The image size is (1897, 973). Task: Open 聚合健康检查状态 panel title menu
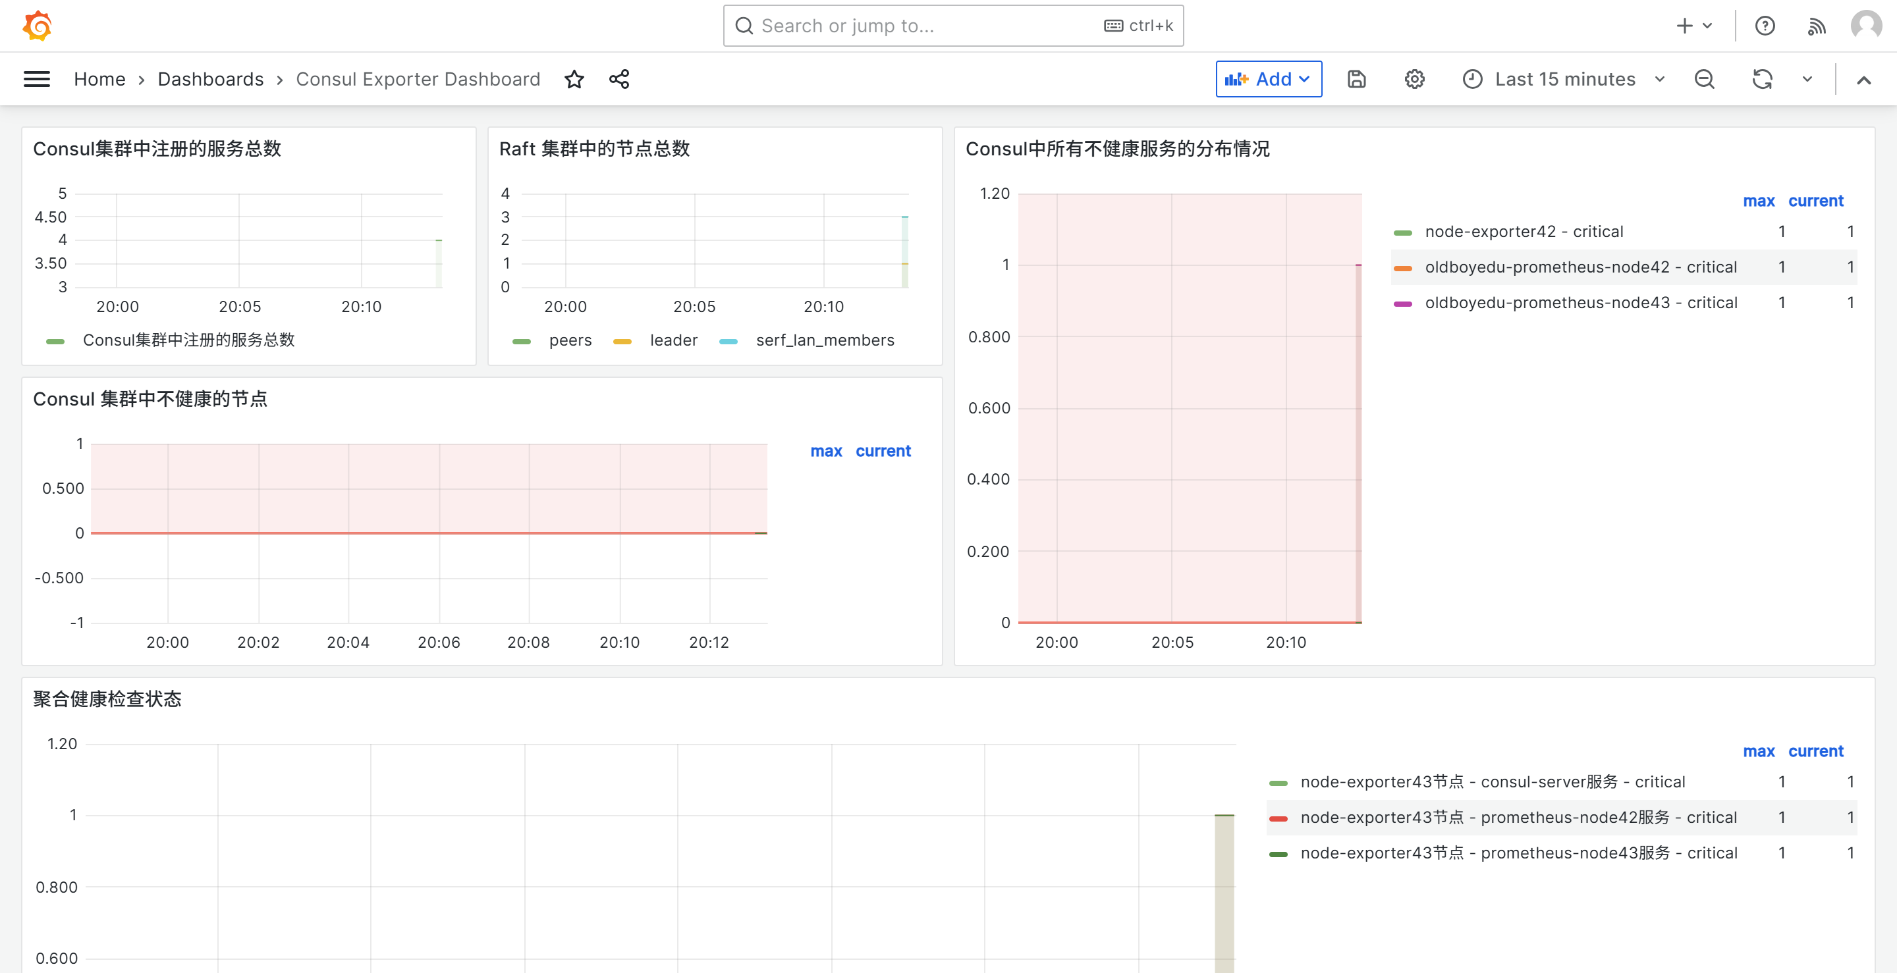click(x=107, y=699)
